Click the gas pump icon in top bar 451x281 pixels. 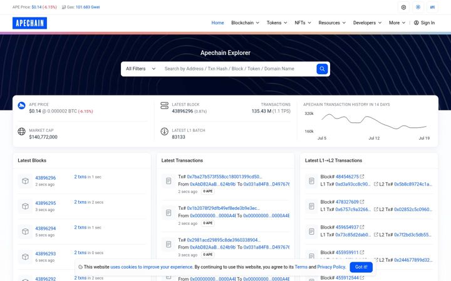(x=63, y=7)
